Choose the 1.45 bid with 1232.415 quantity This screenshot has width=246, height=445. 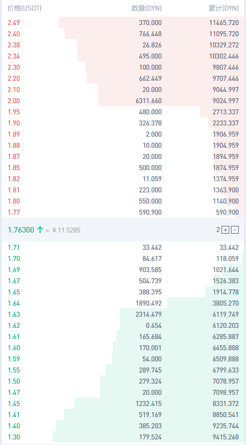[123, 403]
